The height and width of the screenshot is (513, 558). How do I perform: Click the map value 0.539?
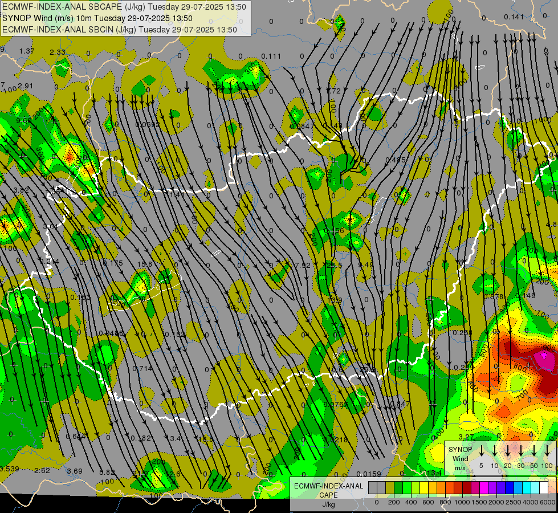tap(10, 469)
